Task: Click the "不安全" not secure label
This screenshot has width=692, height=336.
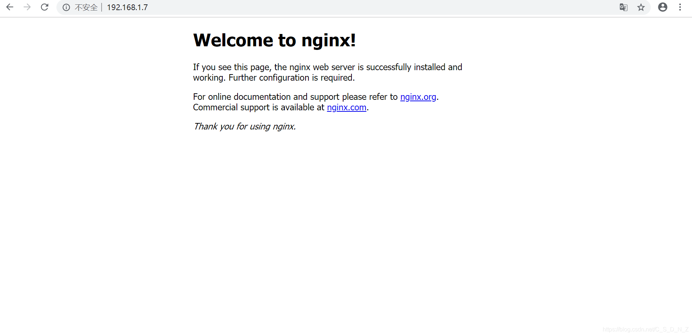Action: click(x=86, y=7)
